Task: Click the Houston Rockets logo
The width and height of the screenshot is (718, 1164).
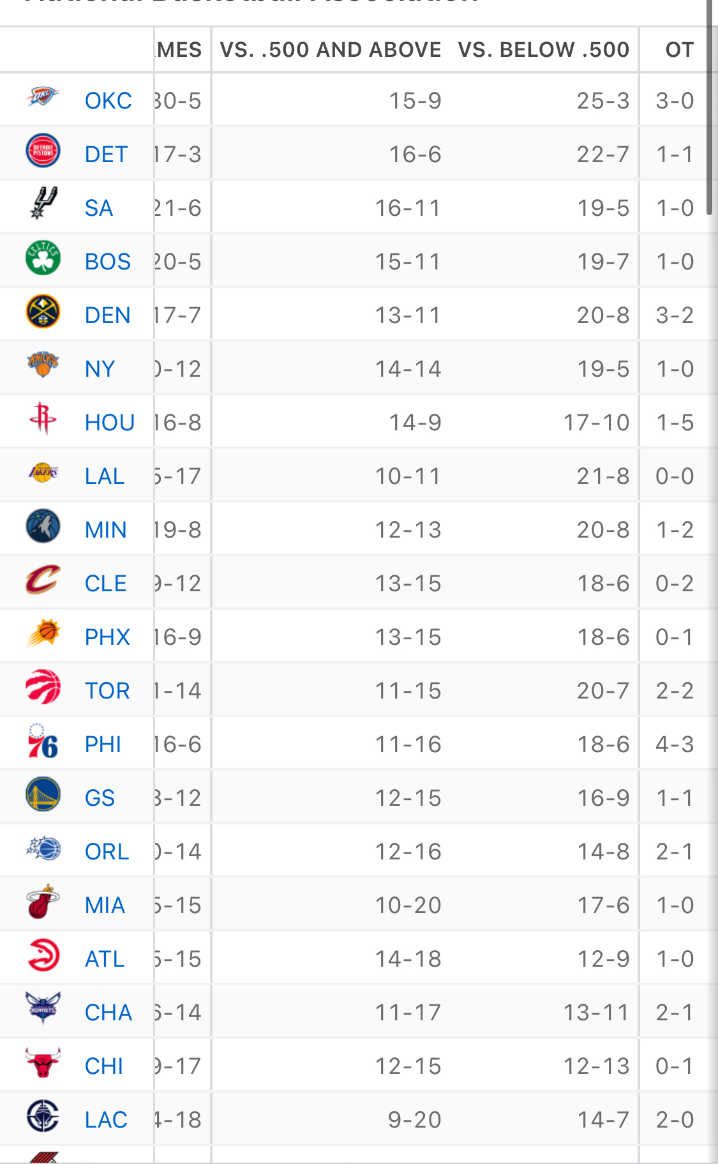Action: [x=43, y=419]
